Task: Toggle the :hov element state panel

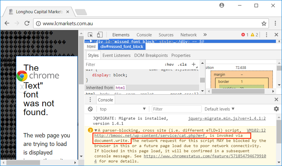Action: pos(169,65)
